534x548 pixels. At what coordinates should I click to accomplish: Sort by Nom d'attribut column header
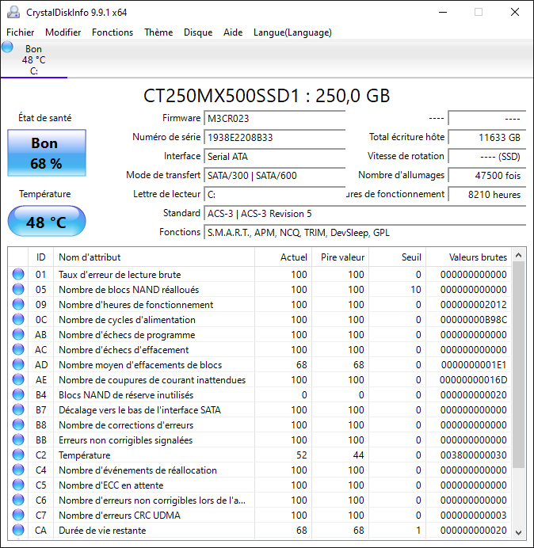(154, 257)
